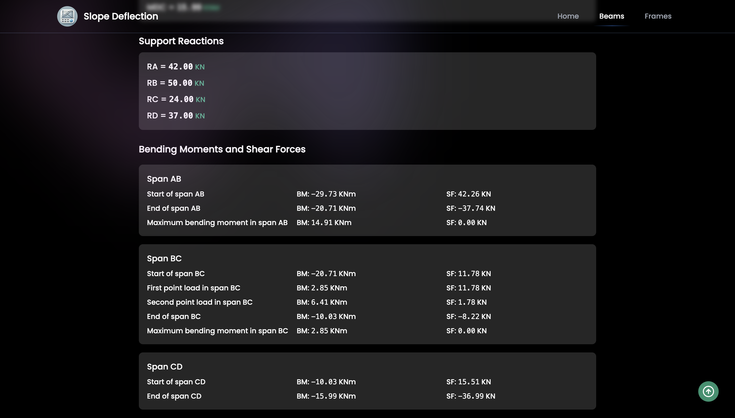
Task: Select the RA = 42.00 KN value
Action: pyautogui.click(x=175, y=67)
